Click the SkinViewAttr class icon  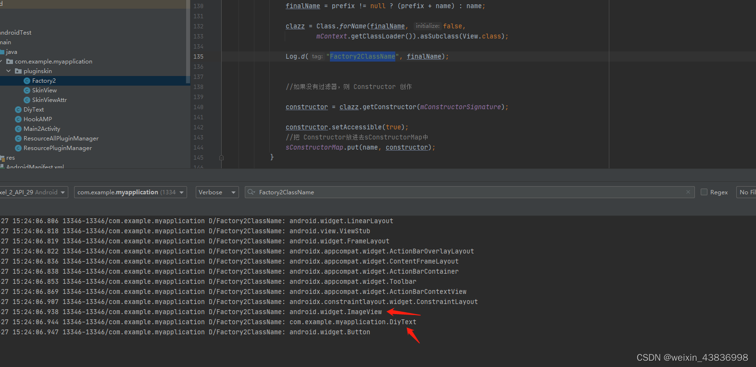point(27,100)
